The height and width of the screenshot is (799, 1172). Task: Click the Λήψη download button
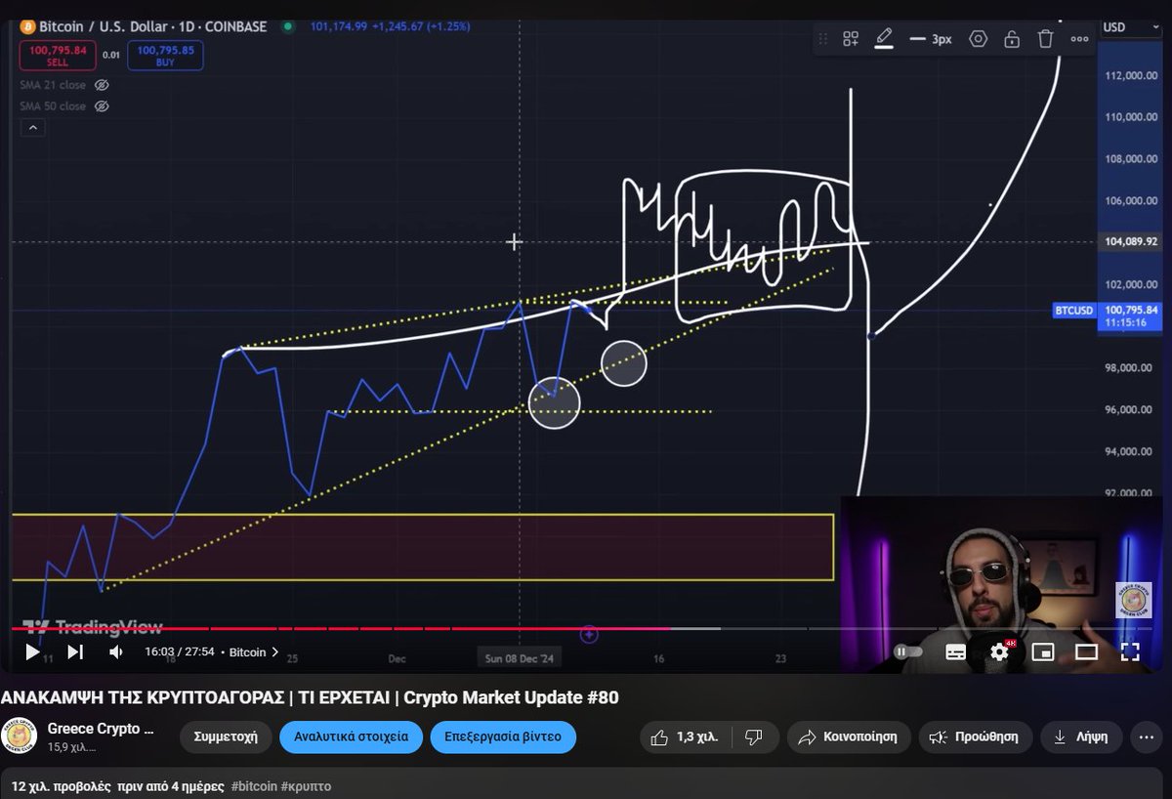[x=1081, y=736]
